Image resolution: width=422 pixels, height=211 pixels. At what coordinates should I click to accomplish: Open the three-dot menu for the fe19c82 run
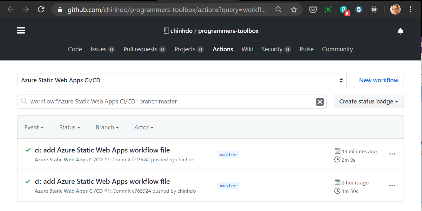point(392,154)
